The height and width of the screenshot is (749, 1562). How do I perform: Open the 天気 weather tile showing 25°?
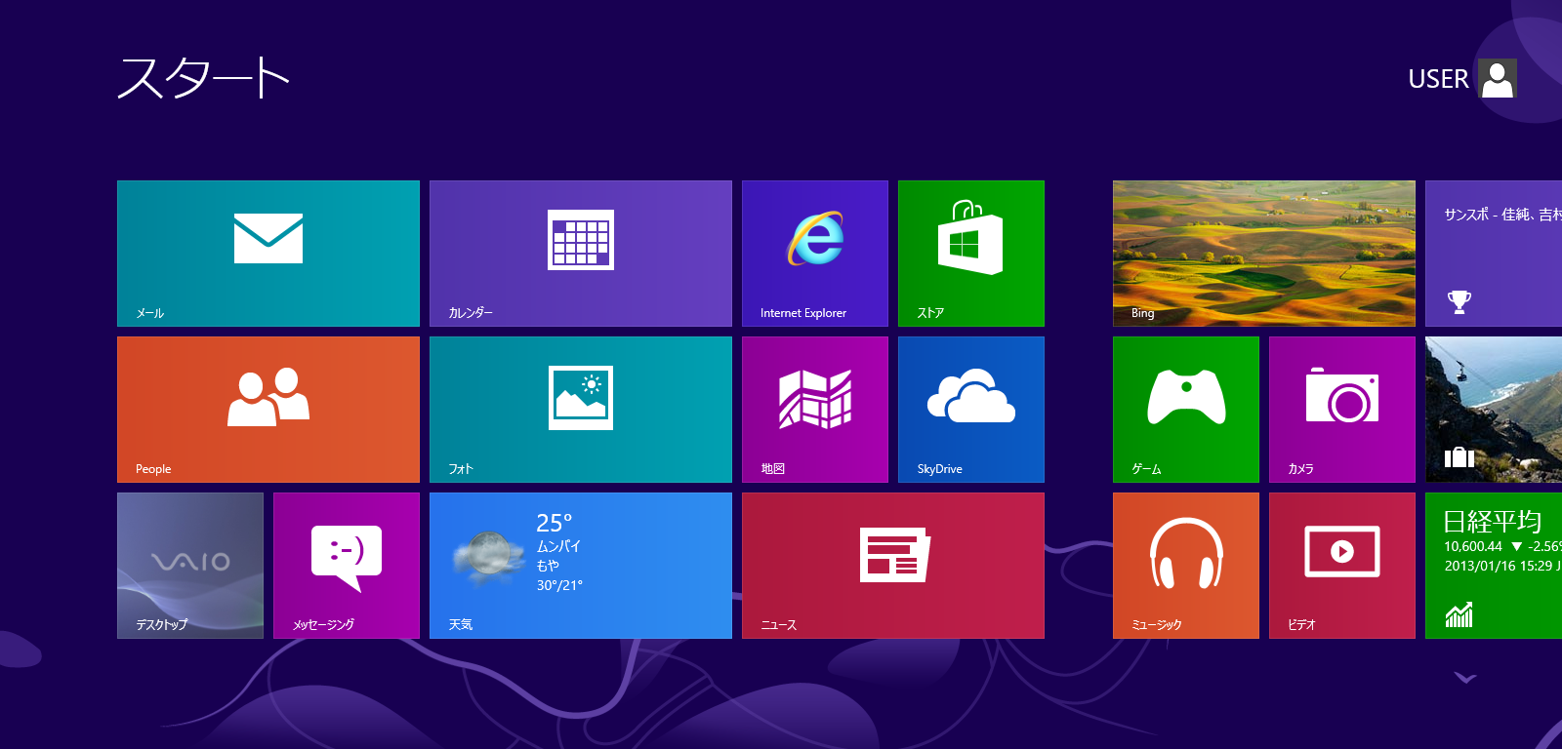[581, 566]
